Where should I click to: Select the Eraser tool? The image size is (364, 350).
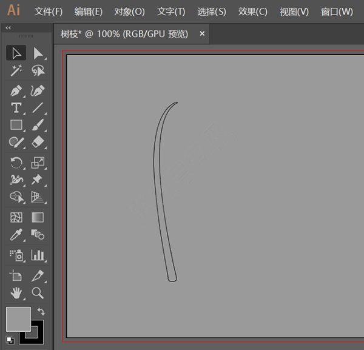(38, 142)
